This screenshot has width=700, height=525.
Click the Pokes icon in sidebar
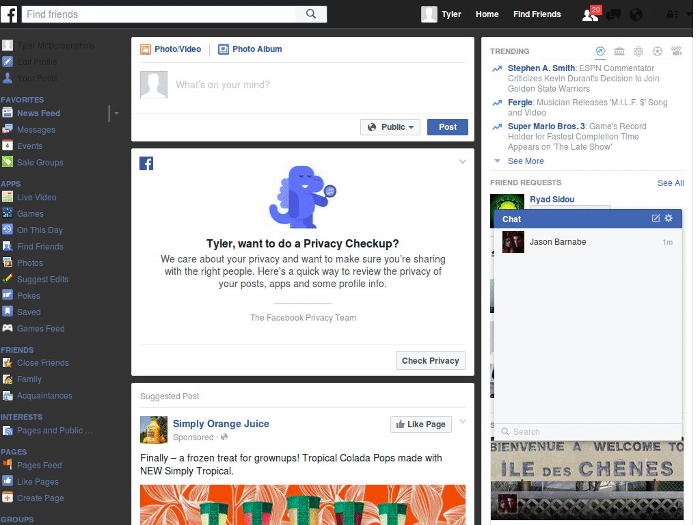[x=7, y=295]
